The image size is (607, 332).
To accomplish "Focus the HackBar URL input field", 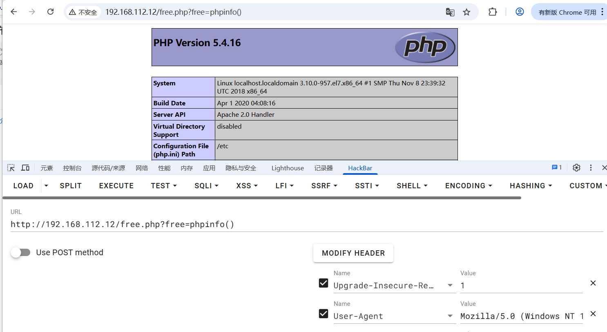I will coord(307,224).
